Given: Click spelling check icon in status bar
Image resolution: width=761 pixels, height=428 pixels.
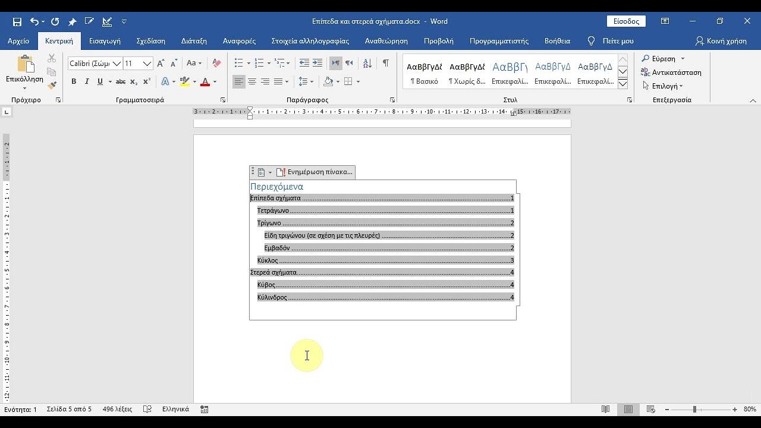Looking at the screenshot, I should click(147, 409).
